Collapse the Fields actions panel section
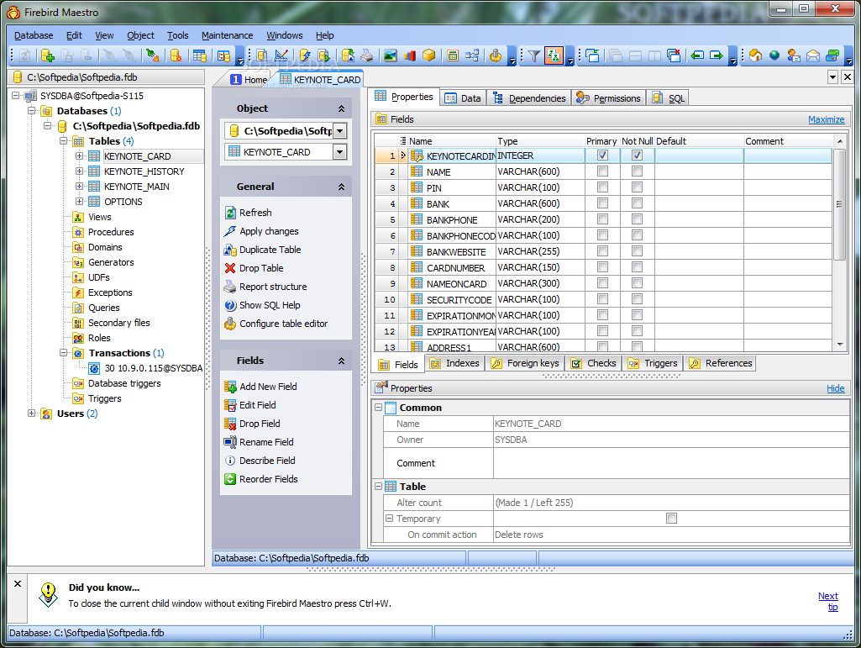The height and width of the screenshot is (648, 861). (341, 361)
